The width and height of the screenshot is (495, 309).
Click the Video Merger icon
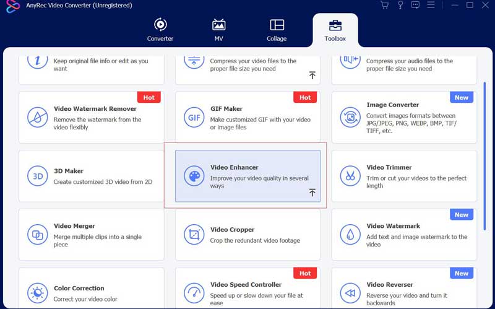pyautogui.click(x=37, y=235)
